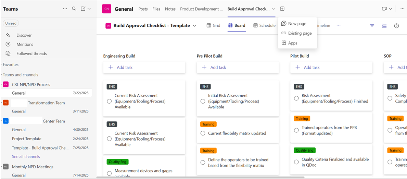The width and height of the screenshot is (407, 179).
Task: Complete Current flexibility matrix updated task
Action: point(203,133)
